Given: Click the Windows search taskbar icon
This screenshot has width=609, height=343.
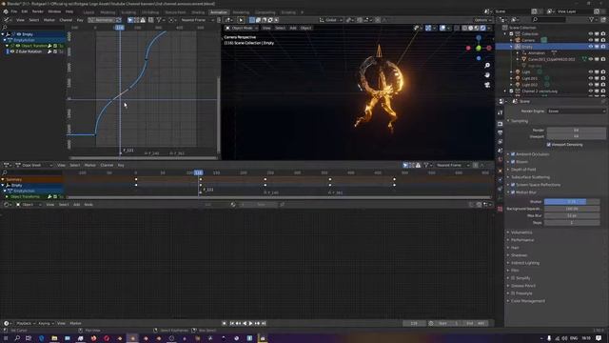Looking at the screenshot, I should 17,338.
